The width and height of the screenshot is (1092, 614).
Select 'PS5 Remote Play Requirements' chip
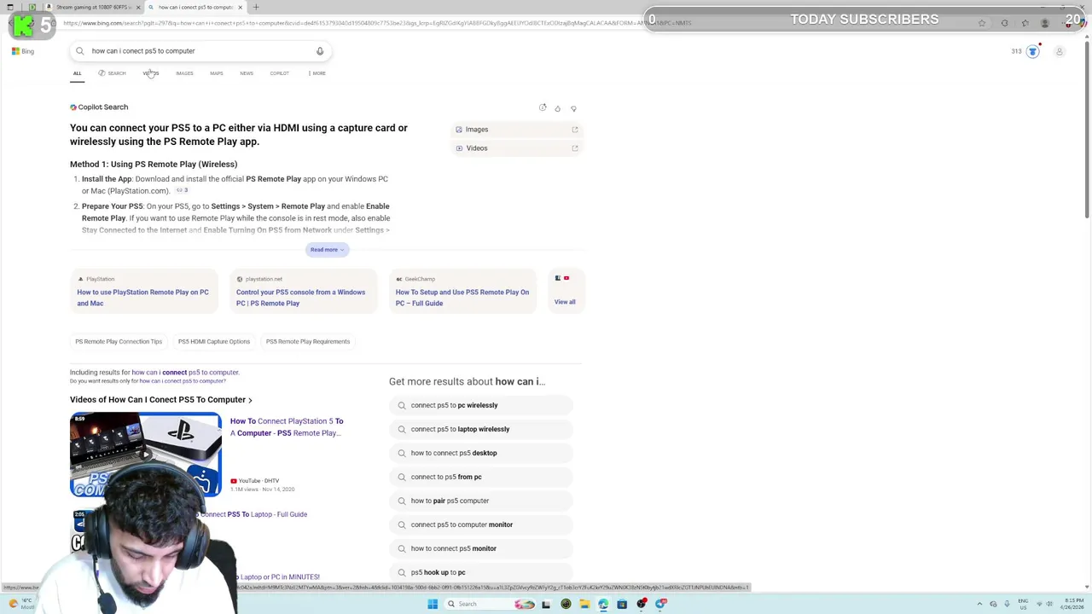308,342
